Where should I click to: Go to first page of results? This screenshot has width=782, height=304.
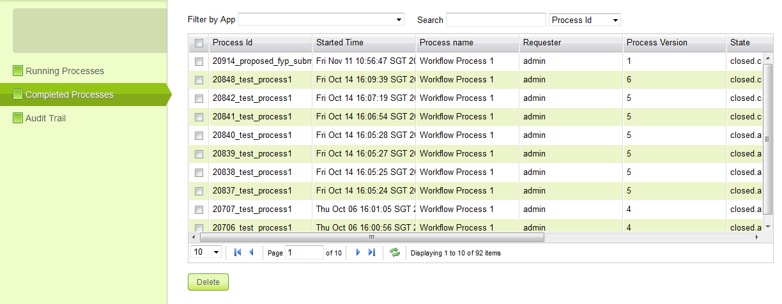coord(238,253)
